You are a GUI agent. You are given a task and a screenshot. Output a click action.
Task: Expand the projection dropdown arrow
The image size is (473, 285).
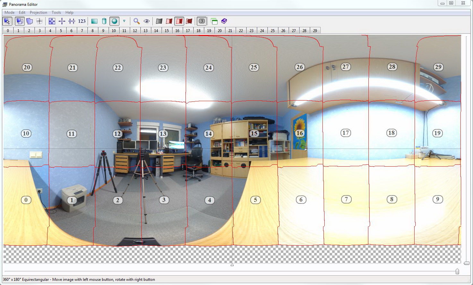124,21
